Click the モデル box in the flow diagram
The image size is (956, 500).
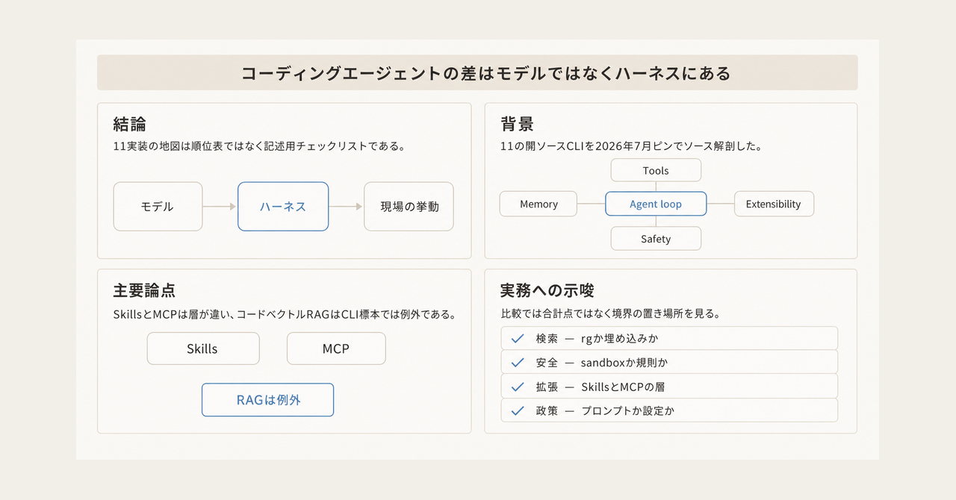click(x=158, y=207)
